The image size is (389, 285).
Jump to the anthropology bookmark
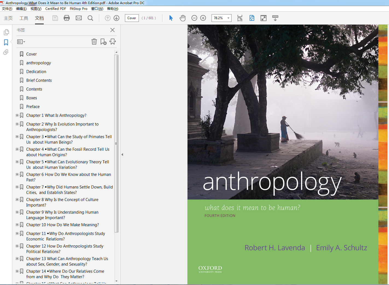[x=39, y=63]
